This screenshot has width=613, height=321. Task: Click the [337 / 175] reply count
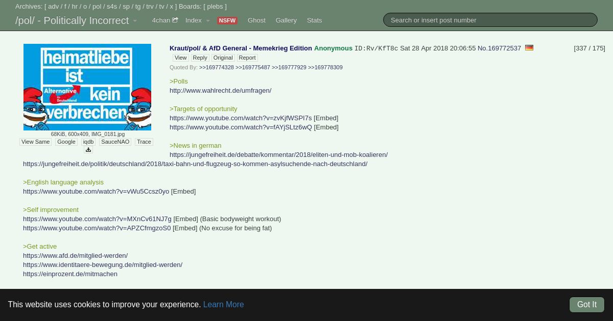tap(590, 48)
